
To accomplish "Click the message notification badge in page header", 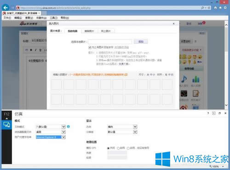I will 203,23.
